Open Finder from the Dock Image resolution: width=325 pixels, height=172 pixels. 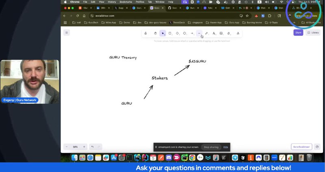pos(74,158)
